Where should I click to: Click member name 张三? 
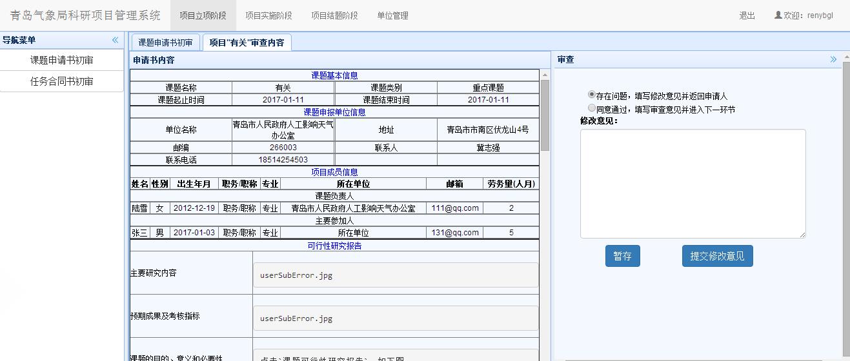pos(139,233)
